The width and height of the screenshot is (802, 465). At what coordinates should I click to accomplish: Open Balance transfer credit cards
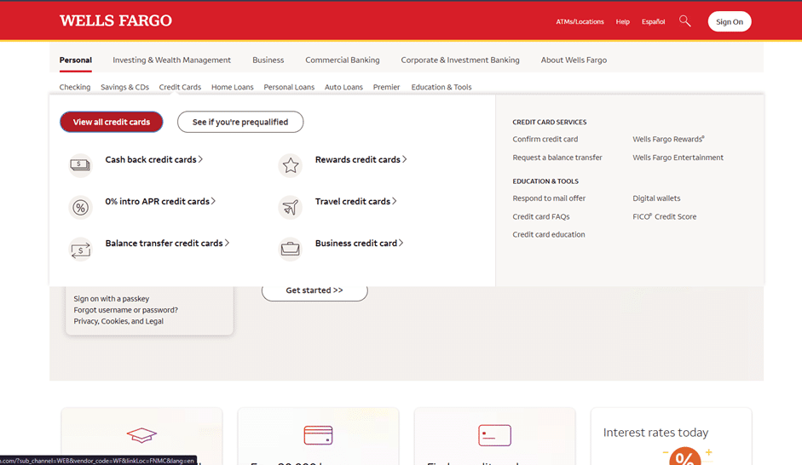tap(167, 244)
